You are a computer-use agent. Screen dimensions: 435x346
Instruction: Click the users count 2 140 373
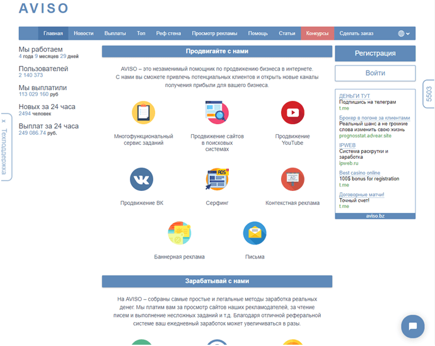(30, 75)
